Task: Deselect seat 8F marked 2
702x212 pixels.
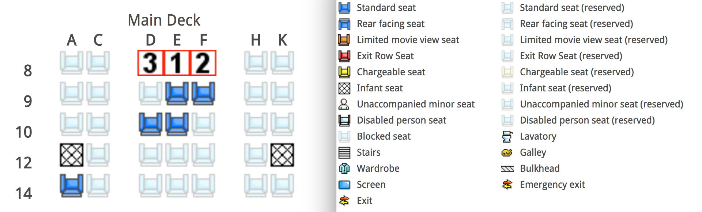Action: tap(203, 63)
